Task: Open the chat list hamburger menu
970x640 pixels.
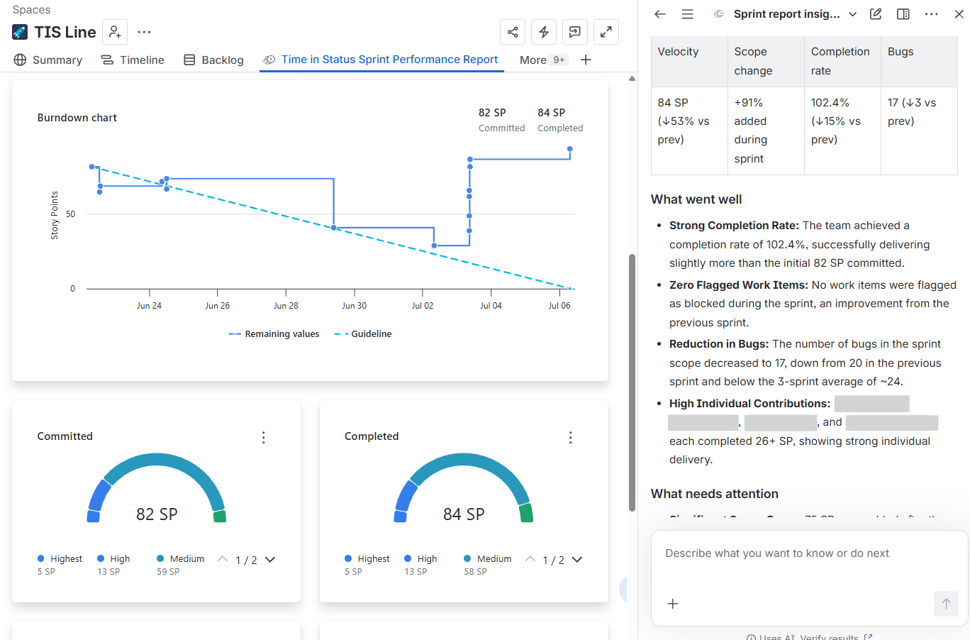Action: point(688,14)
